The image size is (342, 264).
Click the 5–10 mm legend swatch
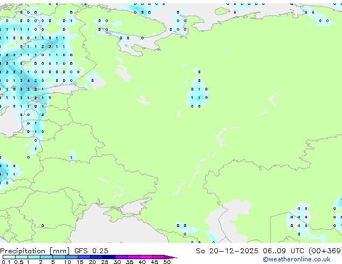(59, 257)
